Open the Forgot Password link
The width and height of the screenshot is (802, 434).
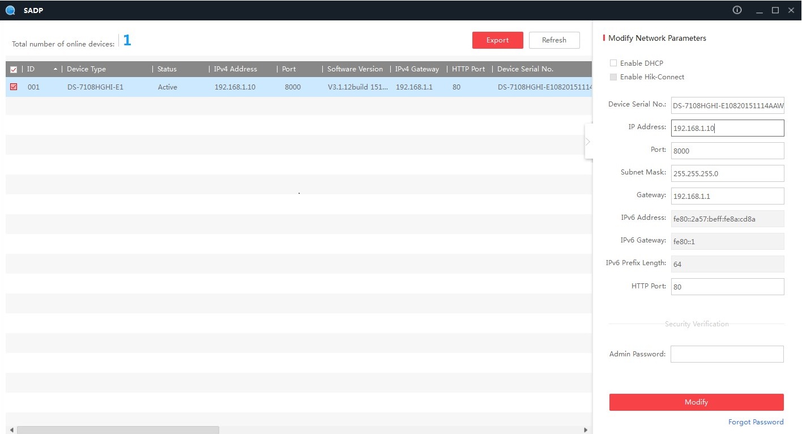pyautogui.click(x=756, y=422)
